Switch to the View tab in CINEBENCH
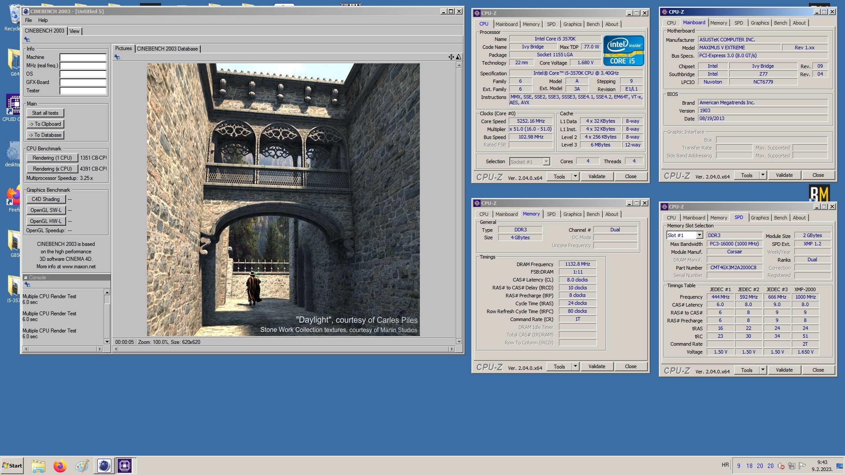Image resolution: width=845 pixels, height=475 pixels. tap(75, 31)
